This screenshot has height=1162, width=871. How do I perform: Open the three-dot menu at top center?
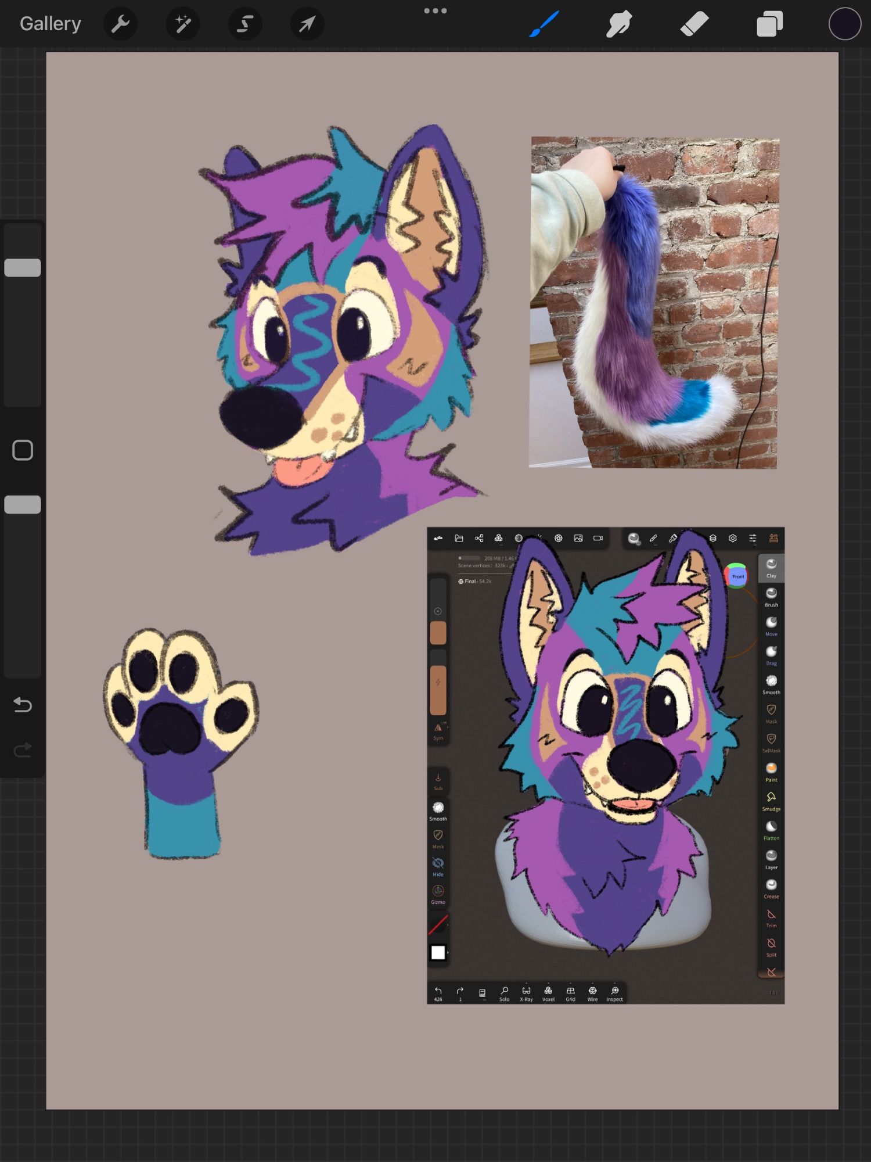435,10
